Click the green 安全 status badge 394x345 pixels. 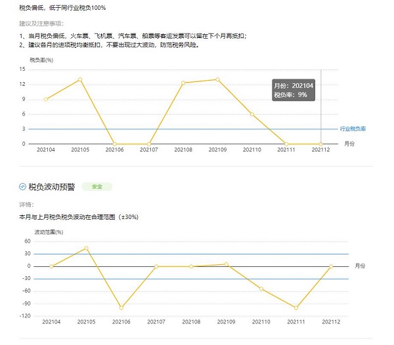[97, 187]
